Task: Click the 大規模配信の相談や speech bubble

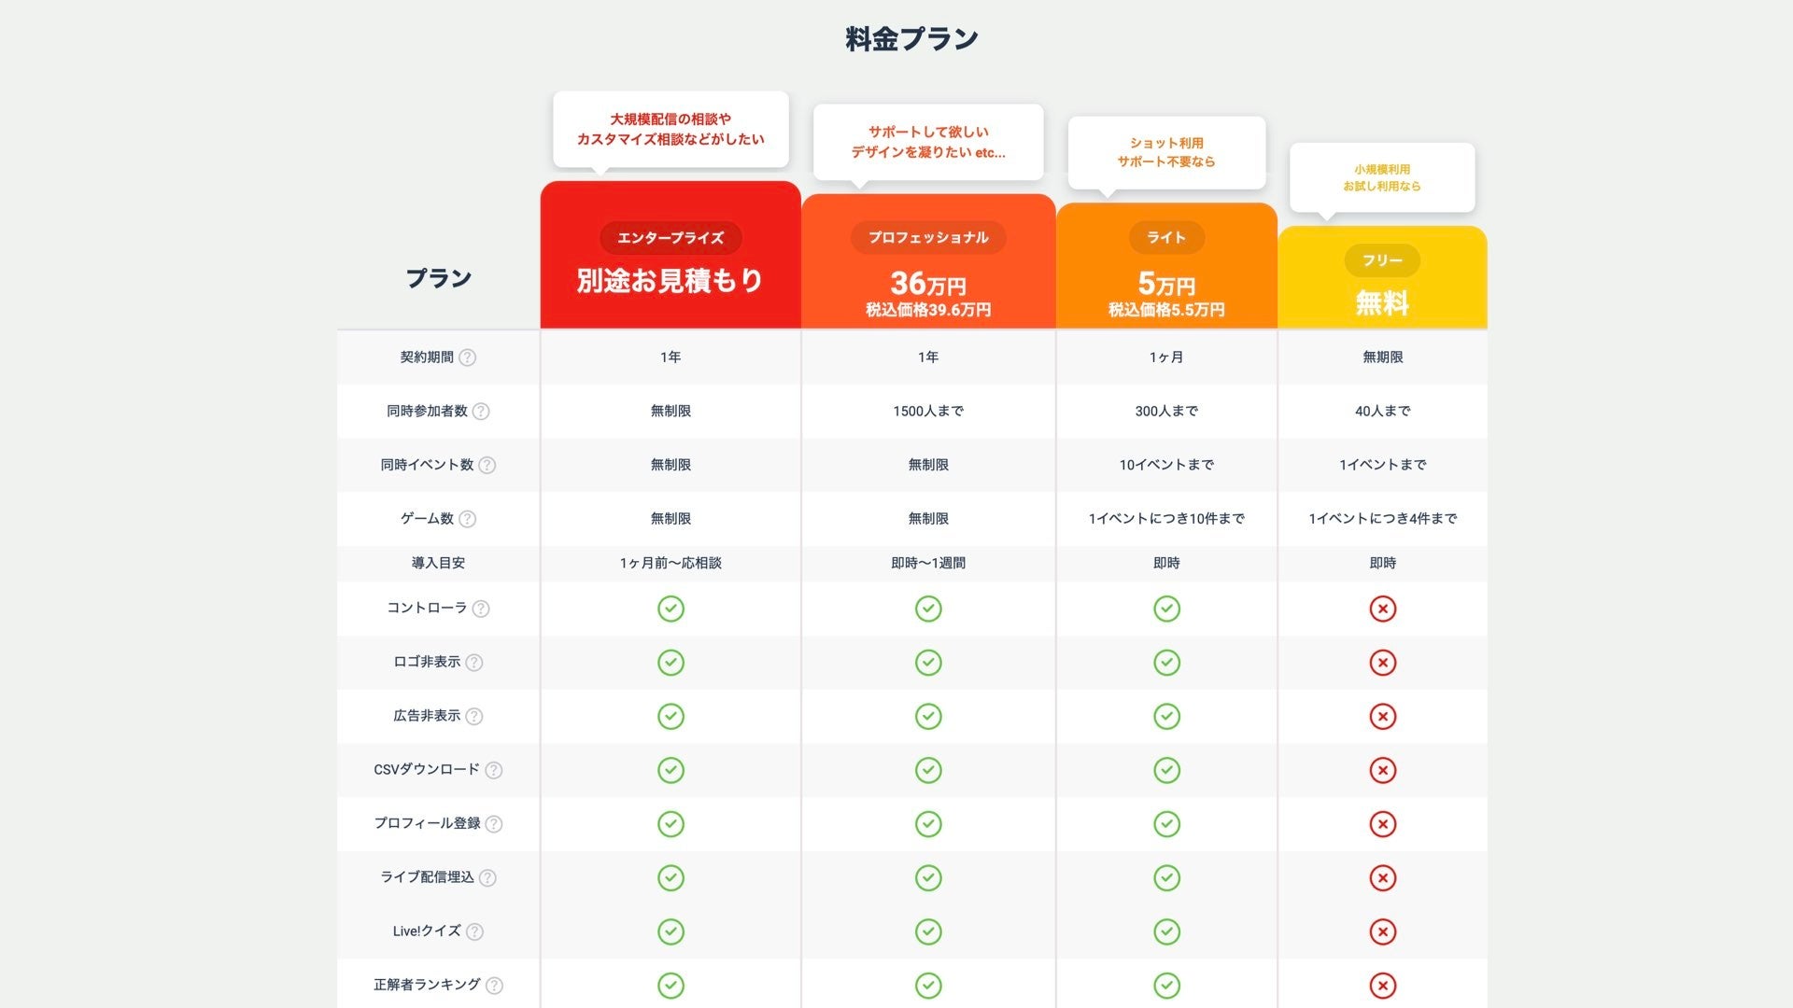Action: tap(671, 130)
